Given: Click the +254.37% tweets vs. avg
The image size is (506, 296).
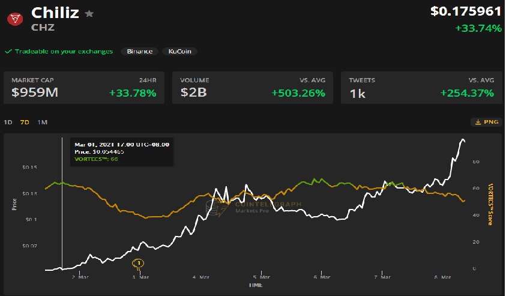Looking at the screenshot, I should click(x=467, y=93).
